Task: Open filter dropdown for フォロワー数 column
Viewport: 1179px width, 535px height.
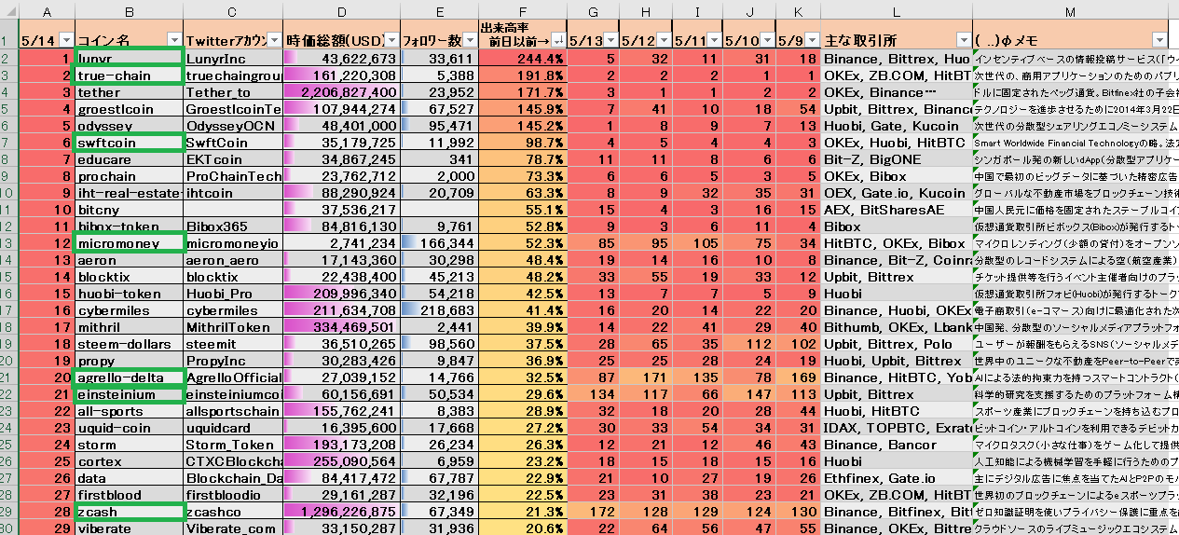Action: [469, 40]
